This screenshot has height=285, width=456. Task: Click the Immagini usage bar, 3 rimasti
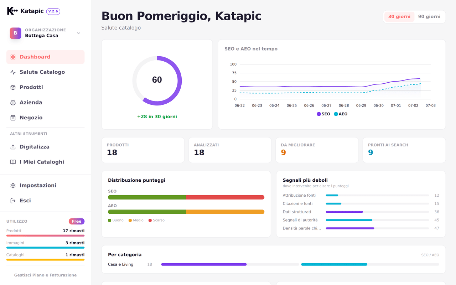pyautogui.click(x=45, y=248)
